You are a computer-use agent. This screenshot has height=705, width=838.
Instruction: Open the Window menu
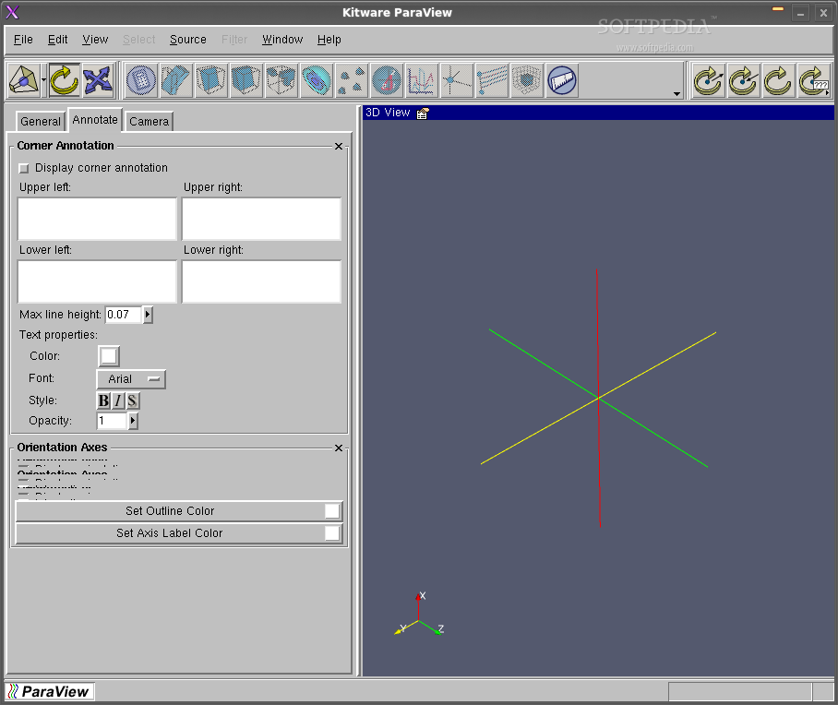pyautogui.click(x=282, y=40)
